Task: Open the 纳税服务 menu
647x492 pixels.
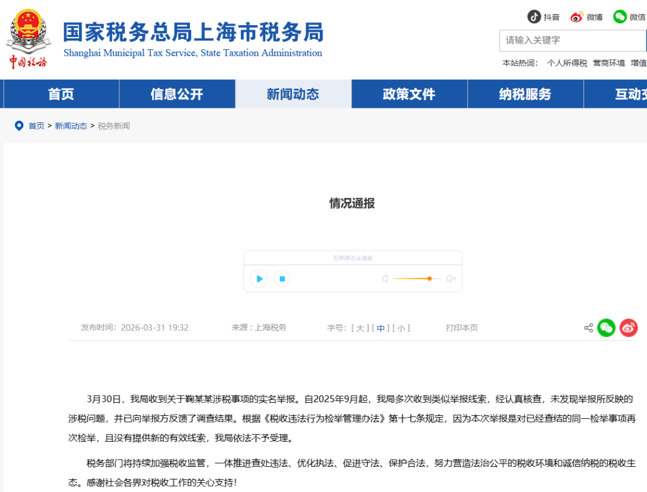Action: 525,93
